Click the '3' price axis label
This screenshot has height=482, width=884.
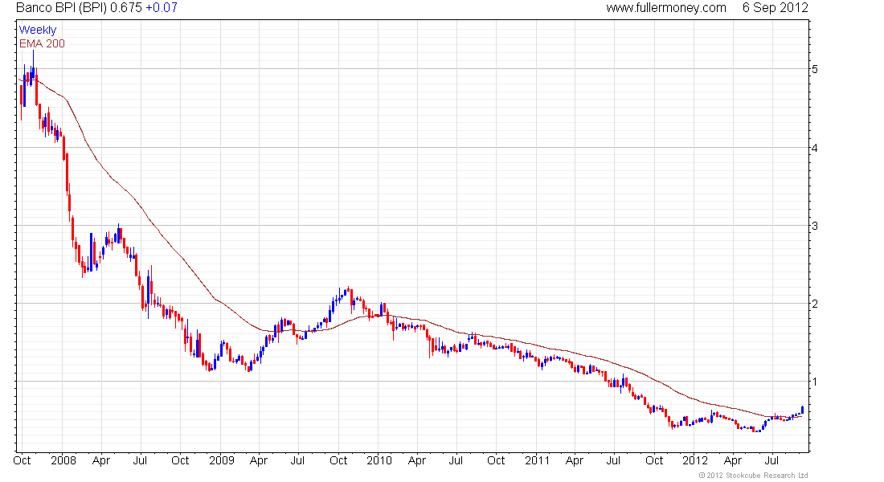[x=815, y=226]
